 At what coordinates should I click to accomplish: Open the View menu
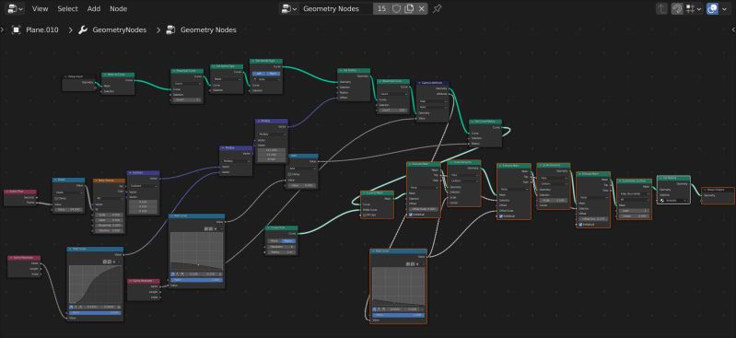[x=40, y=8]
